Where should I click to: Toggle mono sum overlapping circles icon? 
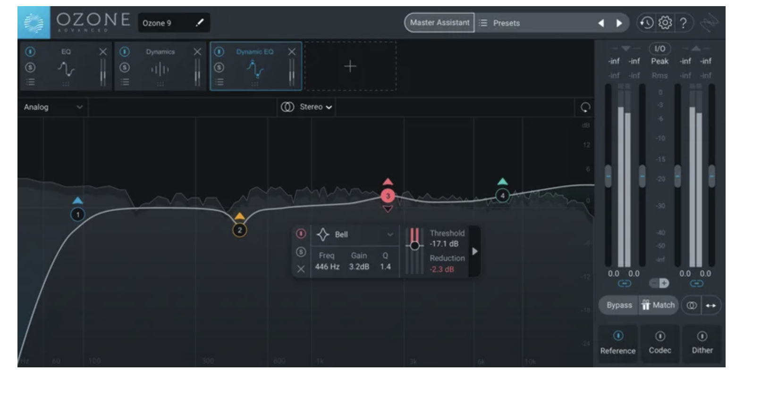[x=692, y=306]
